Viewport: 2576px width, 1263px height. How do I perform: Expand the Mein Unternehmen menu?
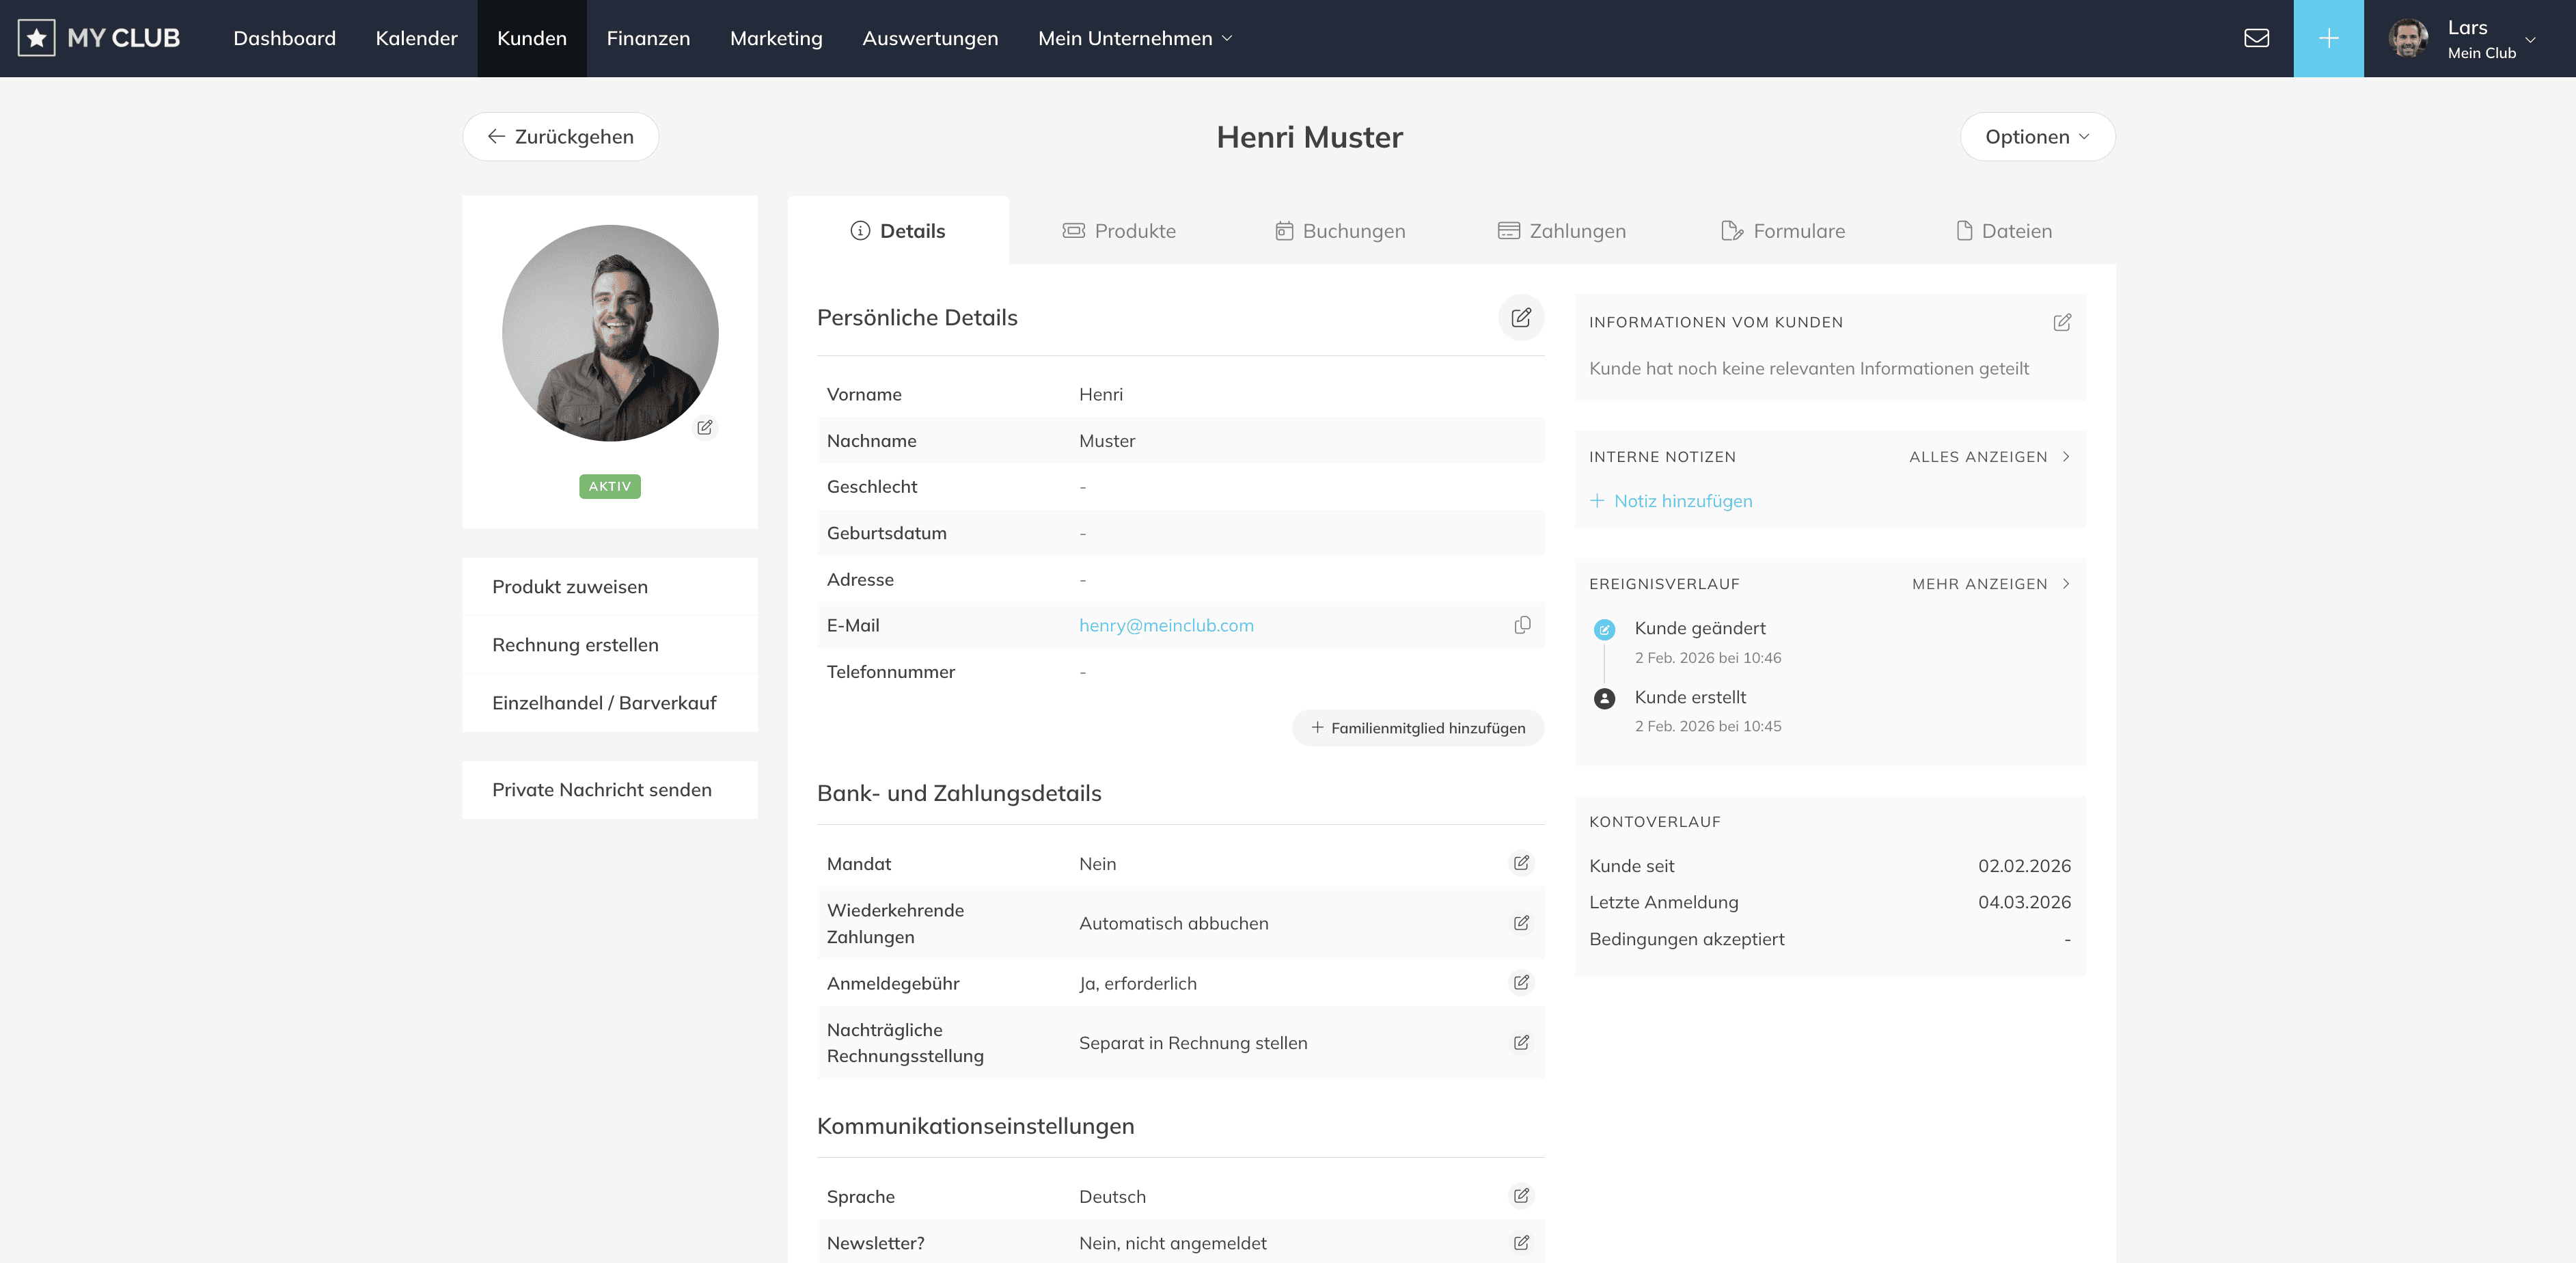coord(1135,38)
